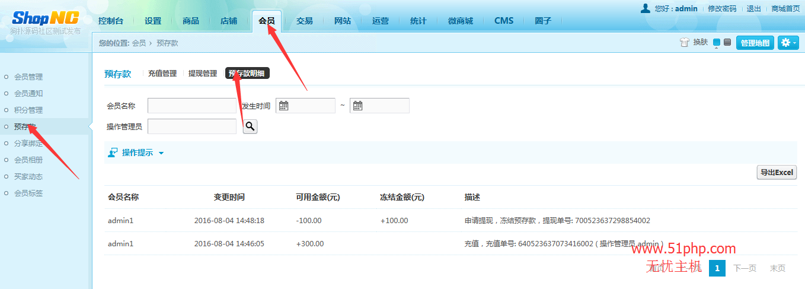Select 积分管理 in the sidebar
The width and height of the screenshot is (805, 289).
click(x=28, y=110)
